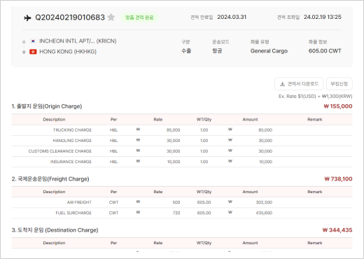The height and width of the screenshot is (259, 364).
Task: Click Description header in Origin Charge table
Action: click(54, 120)
